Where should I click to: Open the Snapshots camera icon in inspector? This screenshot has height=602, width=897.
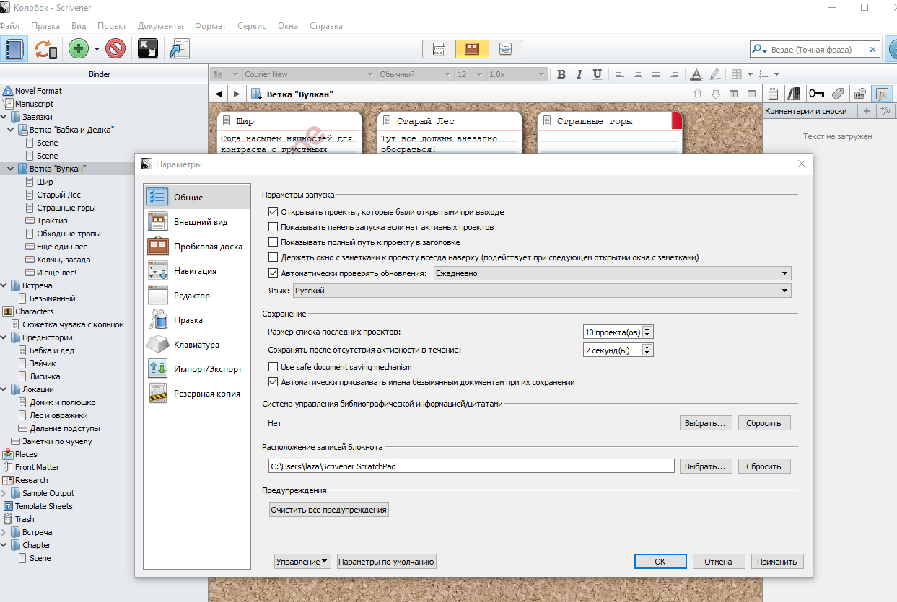click(859, 94)
